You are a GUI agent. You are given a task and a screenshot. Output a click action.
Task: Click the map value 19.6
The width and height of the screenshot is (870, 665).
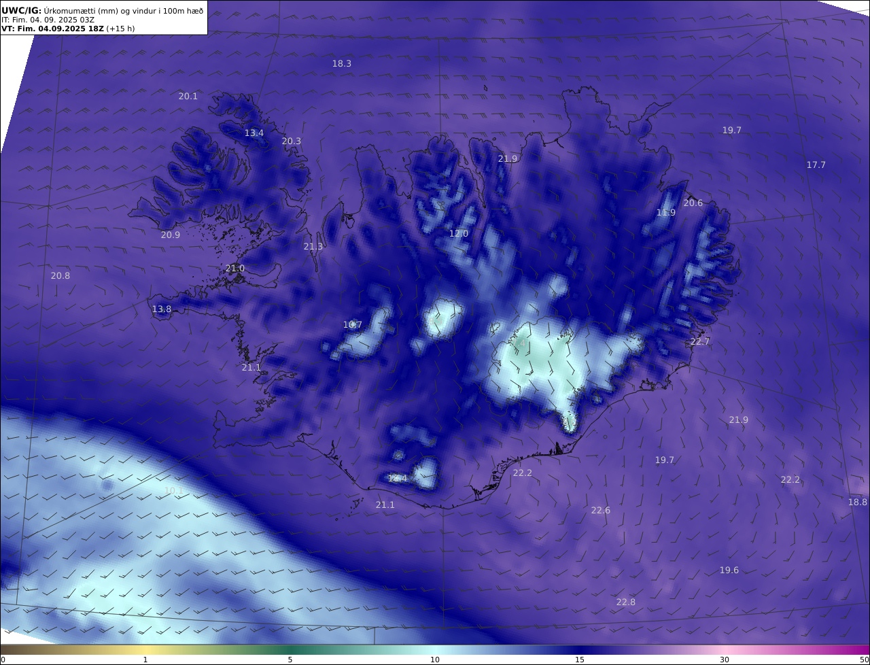[x=729, y=570]
